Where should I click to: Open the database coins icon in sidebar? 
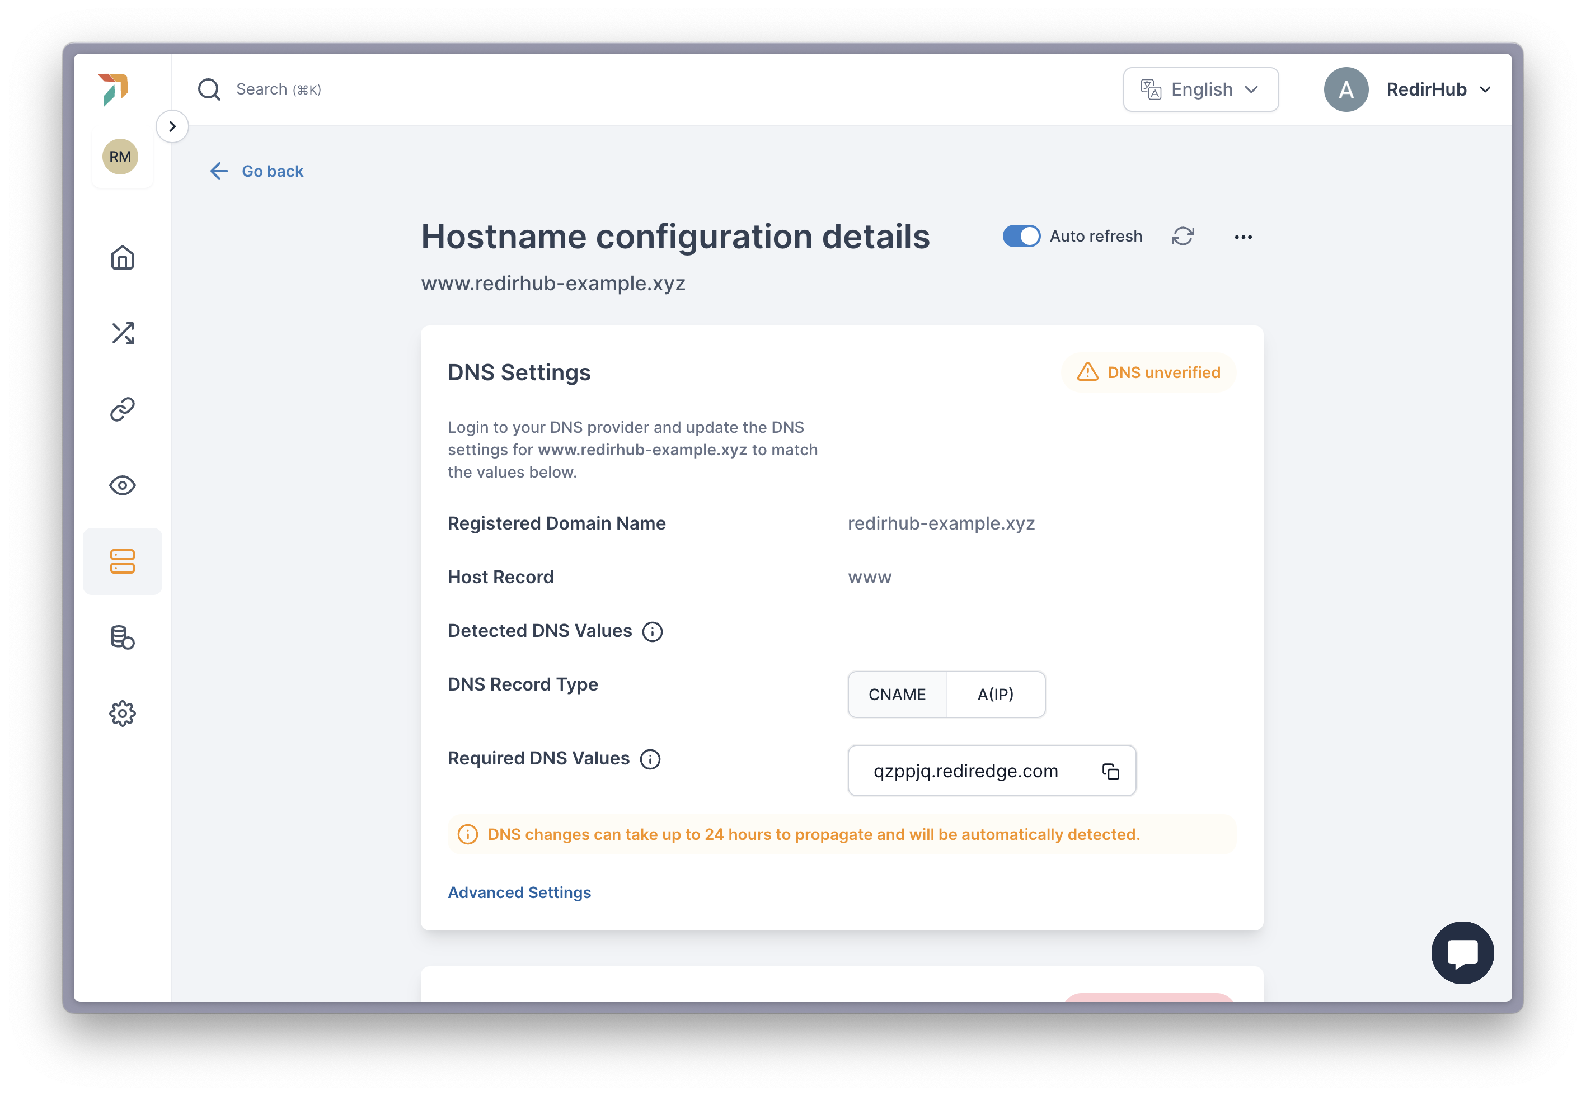pyautogui.click(x=123, y=637)
